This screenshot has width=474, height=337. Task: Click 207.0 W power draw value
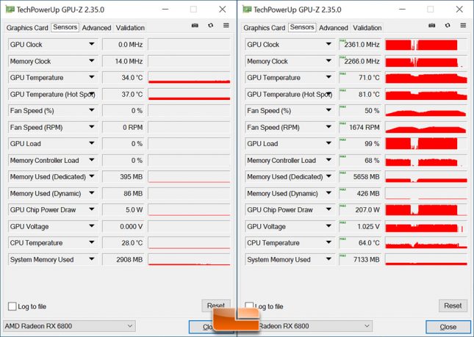pyautogui.click(x=360, y=210)
